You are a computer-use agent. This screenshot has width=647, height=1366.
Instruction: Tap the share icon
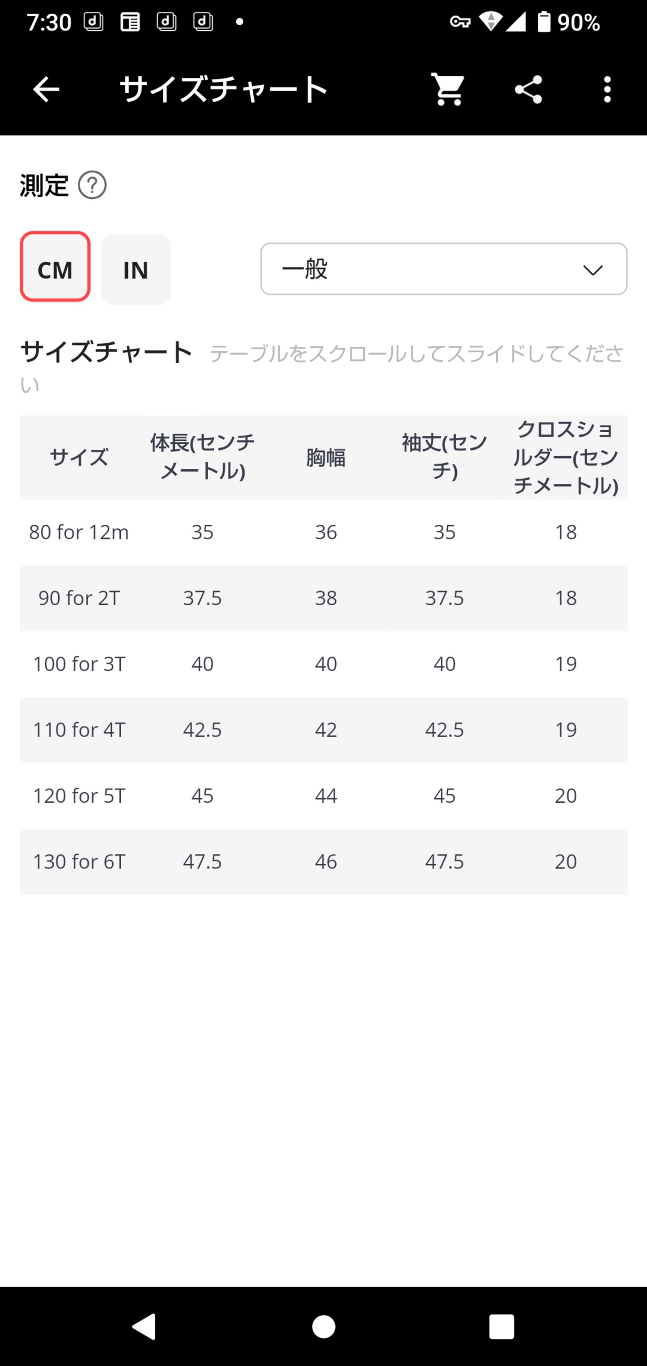click(x=528, y=89)
